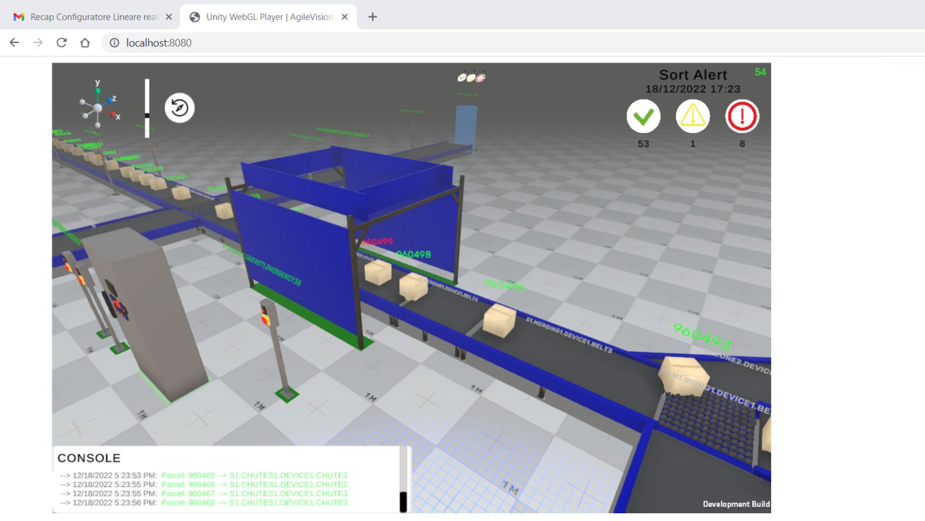The height and width of the screenshot is (521, 925).
Task: Close the Gmail Recap Configuratore tab
Action: click(169, 17)
